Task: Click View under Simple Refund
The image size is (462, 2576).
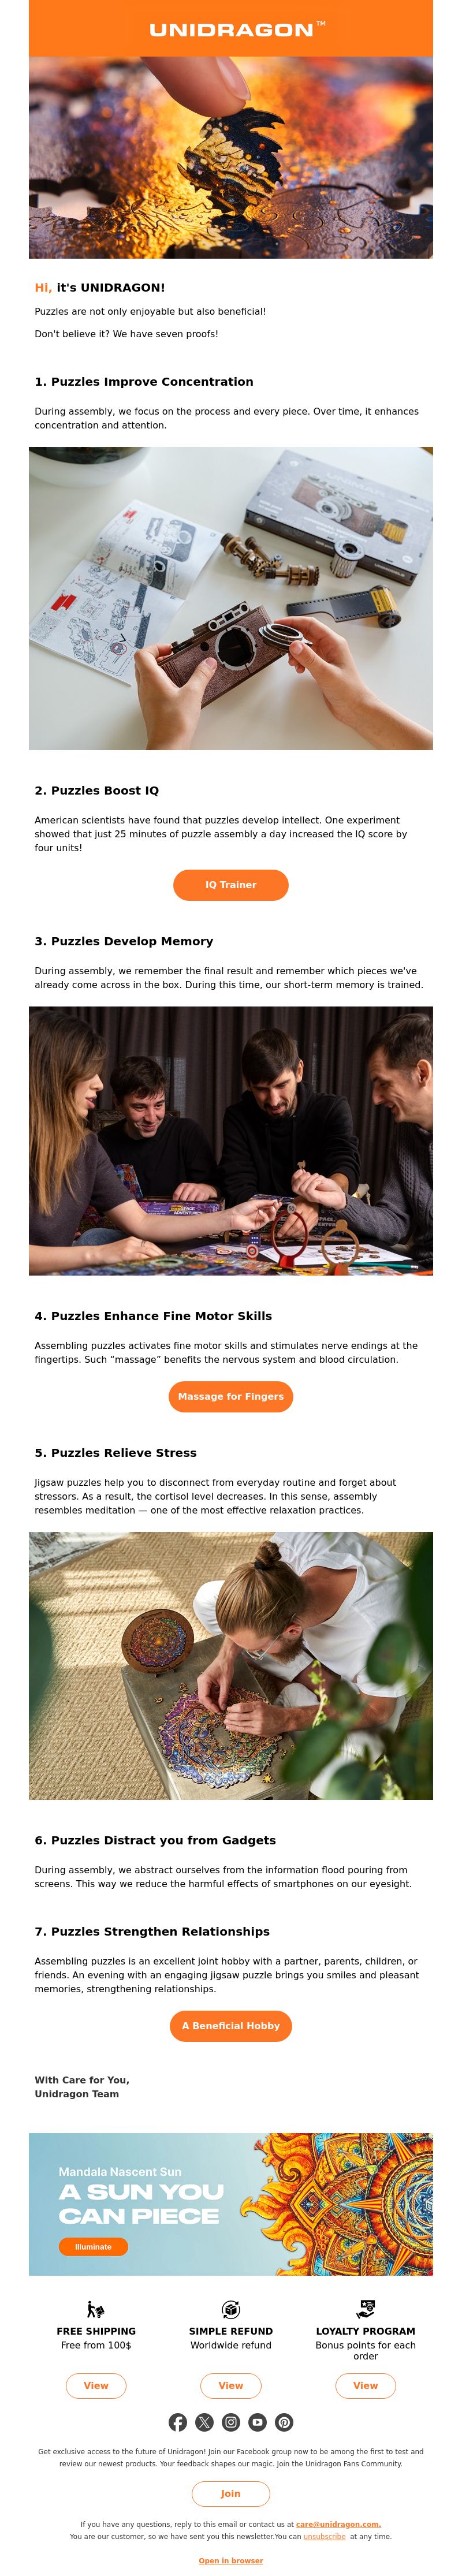Action: (x=231, y=2386)
